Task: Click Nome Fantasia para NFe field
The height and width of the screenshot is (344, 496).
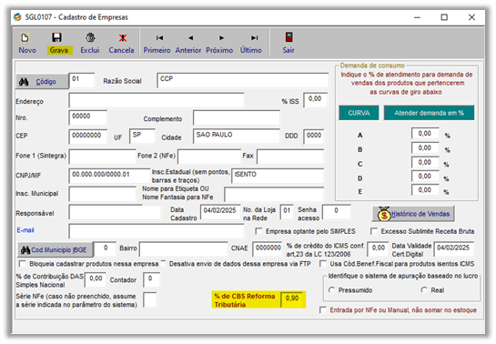Action: pos(274,194)
